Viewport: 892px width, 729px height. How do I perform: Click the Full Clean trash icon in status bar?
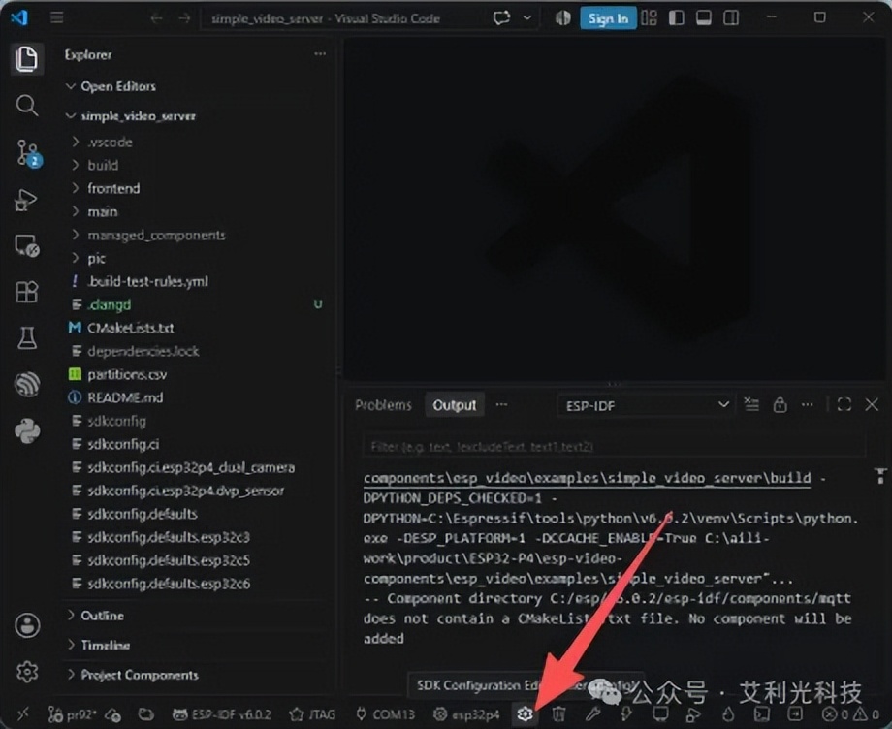tap(558, 713)
